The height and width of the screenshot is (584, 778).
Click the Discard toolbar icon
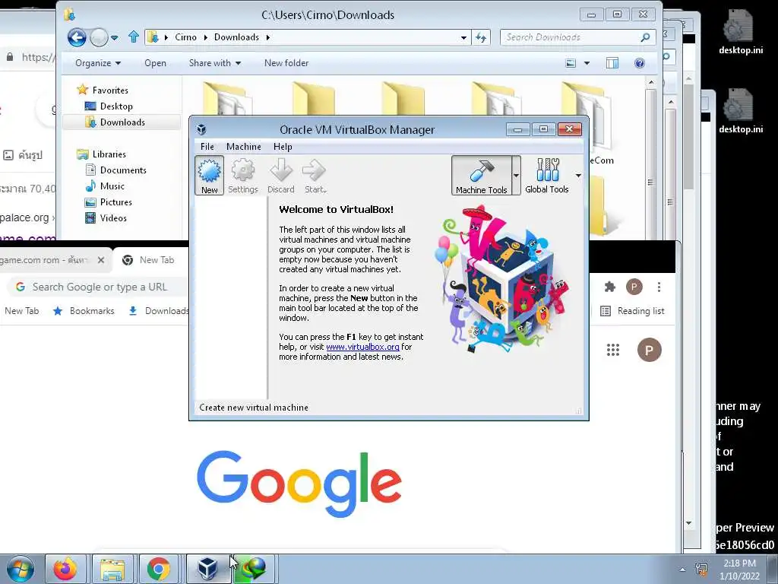[281, 176]
